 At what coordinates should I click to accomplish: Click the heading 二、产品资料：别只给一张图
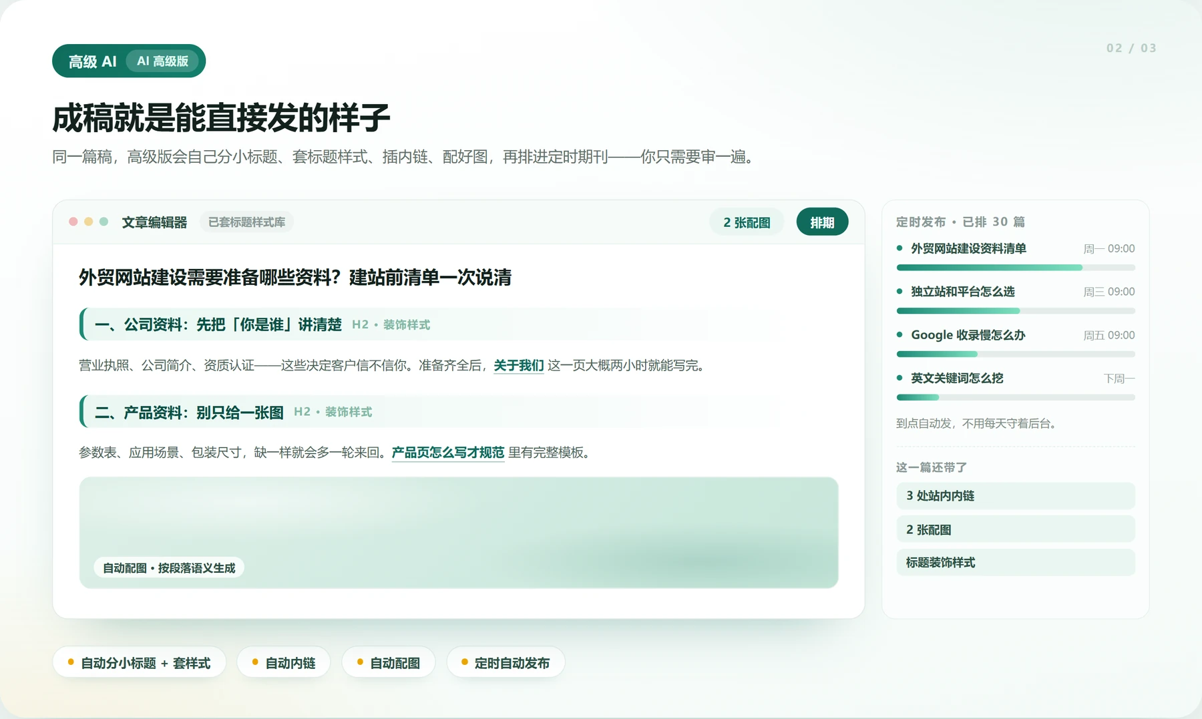(x=189, y=413)
